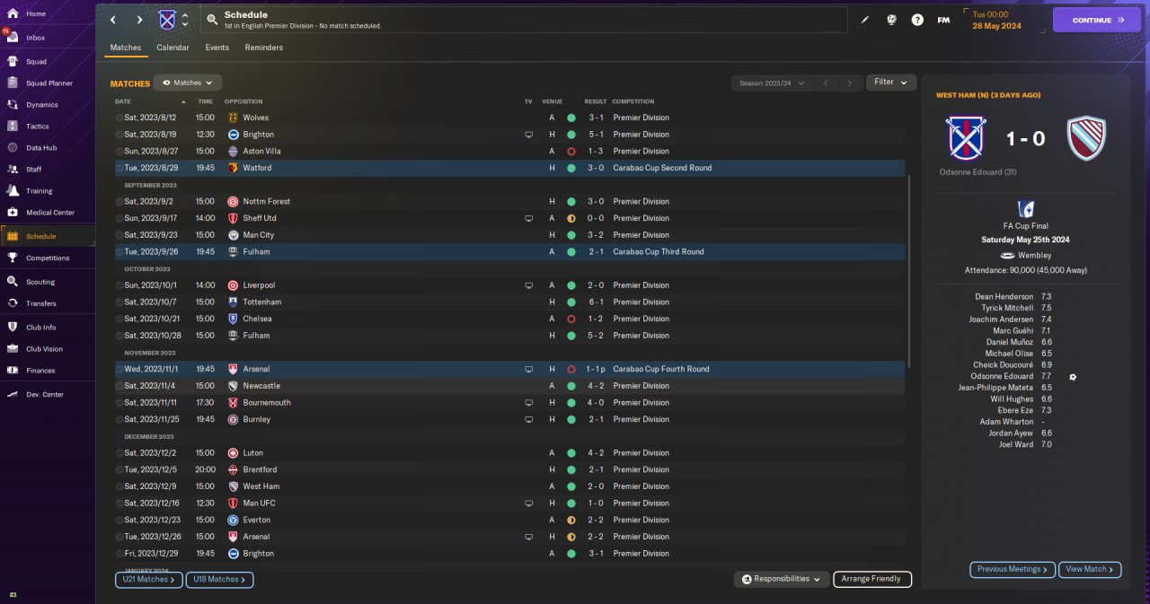
Task: Open the Tactics board icon
Action: pos(13,127)
